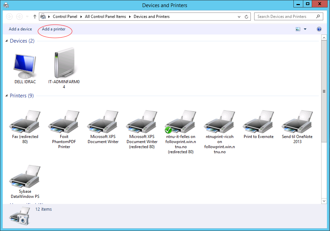The image size is (330, 231).
Task: Select the Print to Evernote printer icon
Action: 259,122
